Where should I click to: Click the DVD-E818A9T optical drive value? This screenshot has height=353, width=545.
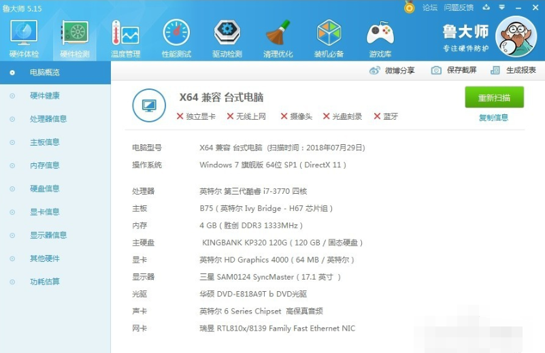click(253, 294)
